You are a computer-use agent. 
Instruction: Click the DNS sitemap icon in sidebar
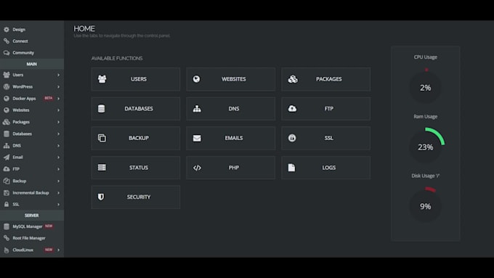(x=7, y=145)
